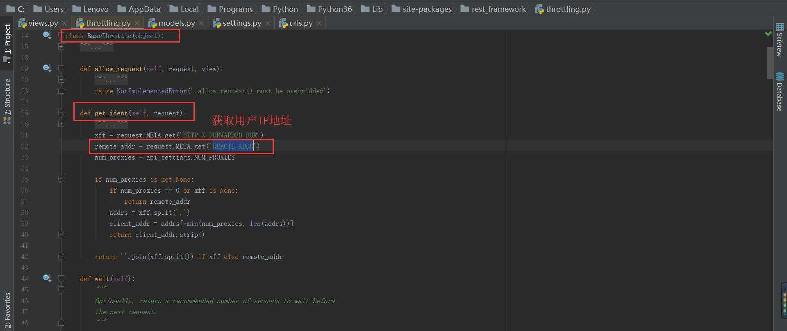Open the Lib breadcrumb folder
The height and width of the screenshot is (331, 787).
[372, 9]
